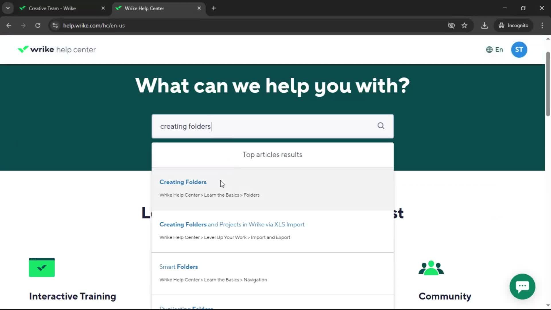The image size is (551, 310).
Task: Click the scrollbar down arrow
Action: tap(548, 305)
